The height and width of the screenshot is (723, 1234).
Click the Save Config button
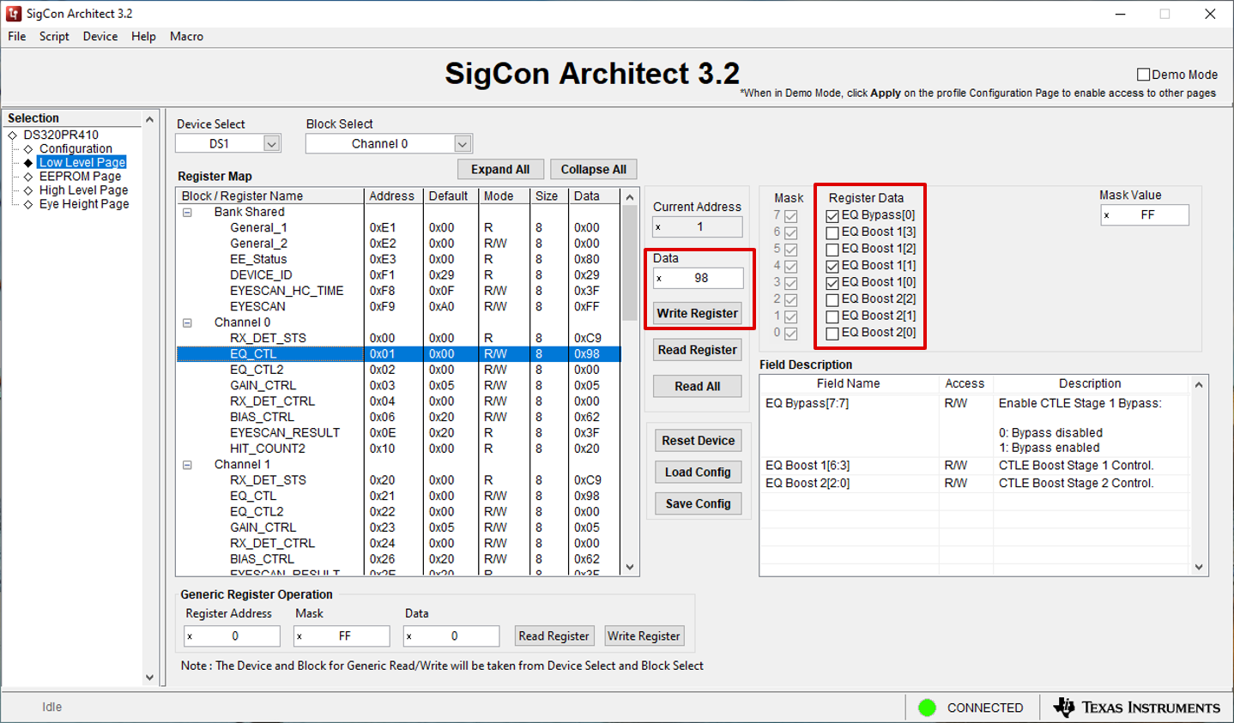point(698,504)
